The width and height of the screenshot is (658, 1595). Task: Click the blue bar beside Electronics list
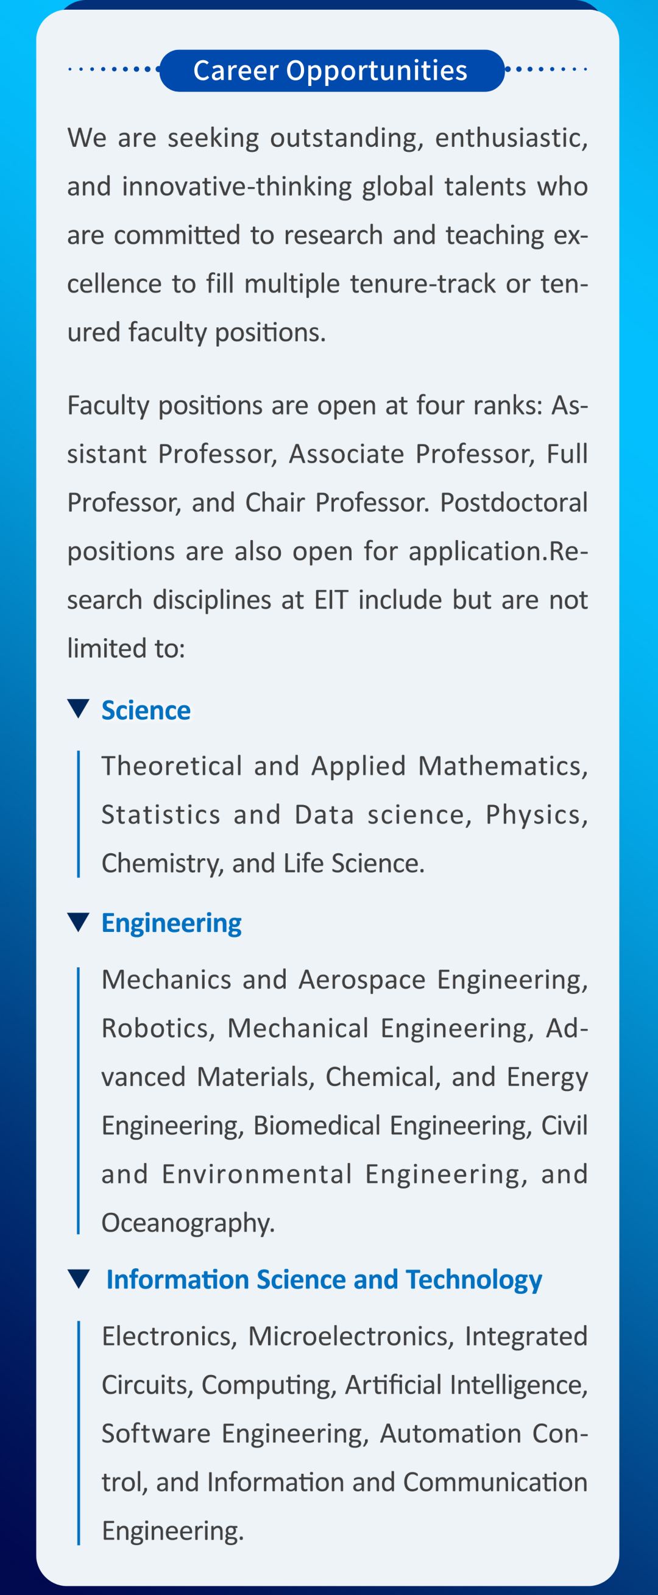[x=79, y=1432]
